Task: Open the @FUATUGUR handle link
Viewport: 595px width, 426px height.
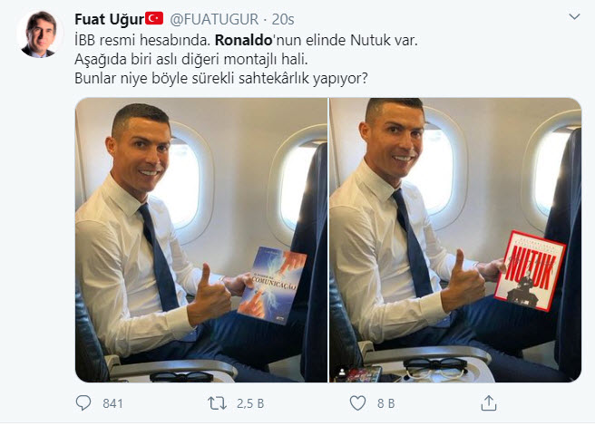Action: tap(214, 19)
